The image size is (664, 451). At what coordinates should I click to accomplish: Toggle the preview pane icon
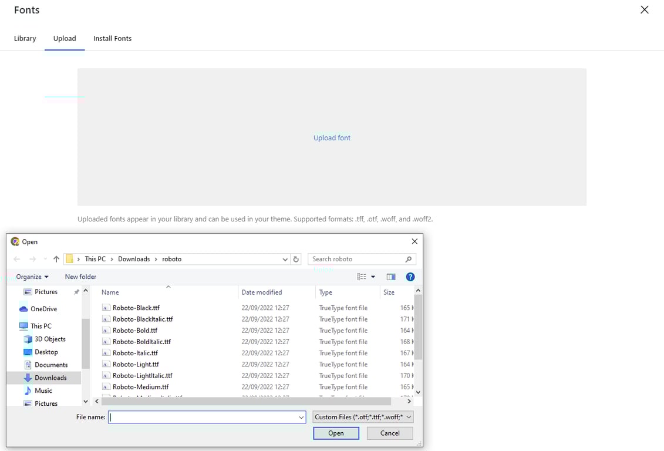pos(391,277)
